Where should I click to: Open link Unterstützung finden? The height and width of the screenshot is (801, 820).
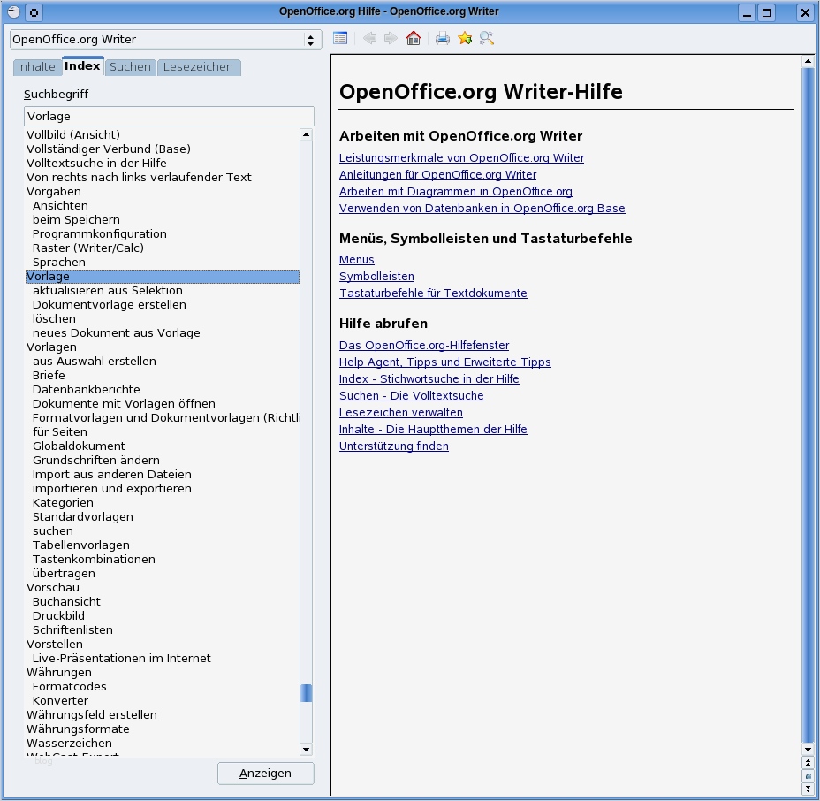click(x=394, y=446)
